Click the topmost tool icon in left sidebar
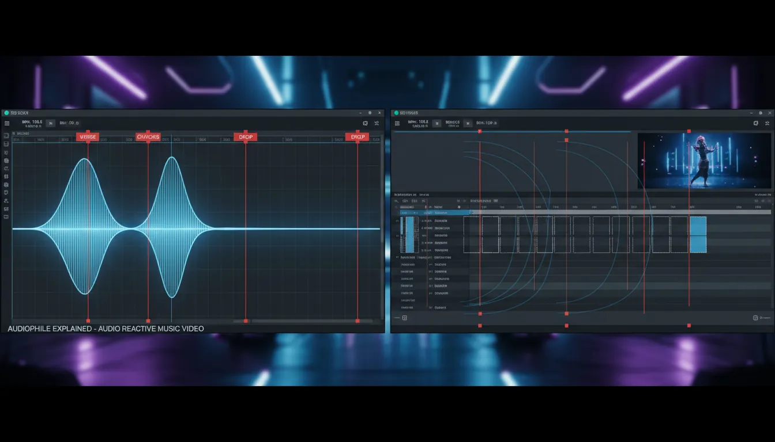 click(x=7, y=135)
